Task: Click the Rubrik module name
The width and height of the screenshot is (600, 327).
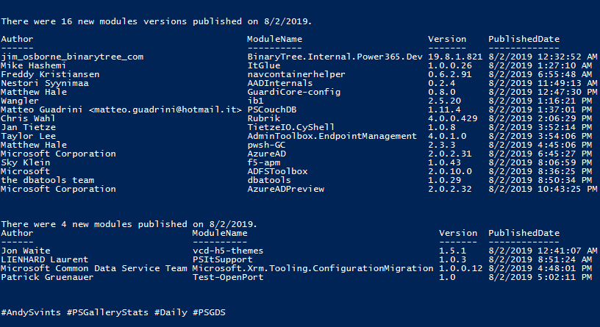Action: pos(264,118)
